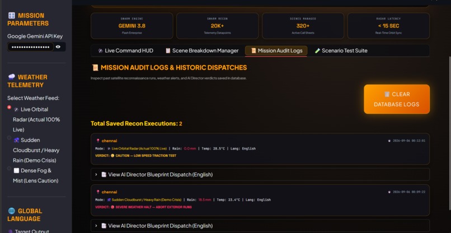This screenshot has height=233, width=451.
Task: Click the Temp: 23.4°C reading
Action: point(228,200)
